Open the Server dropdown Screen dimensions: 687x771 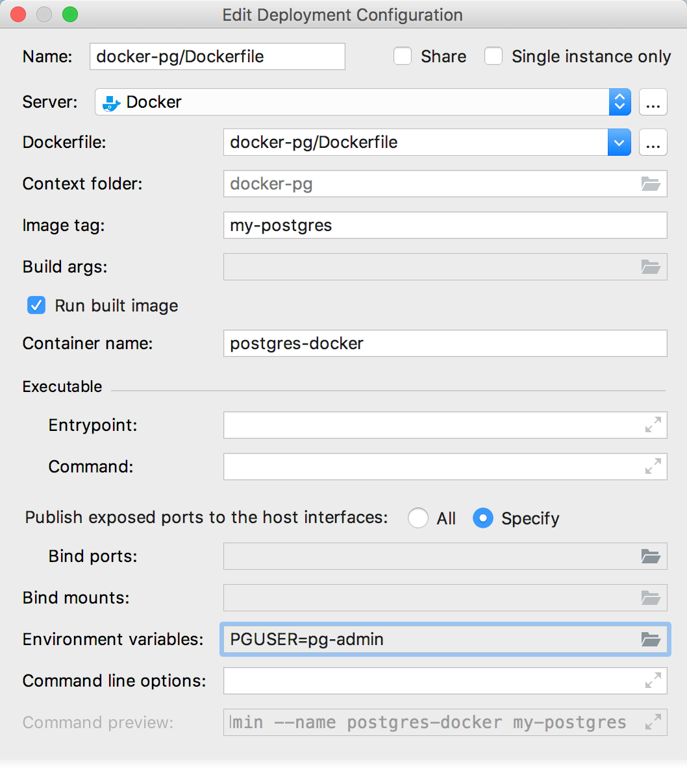[x=619, y=102]
